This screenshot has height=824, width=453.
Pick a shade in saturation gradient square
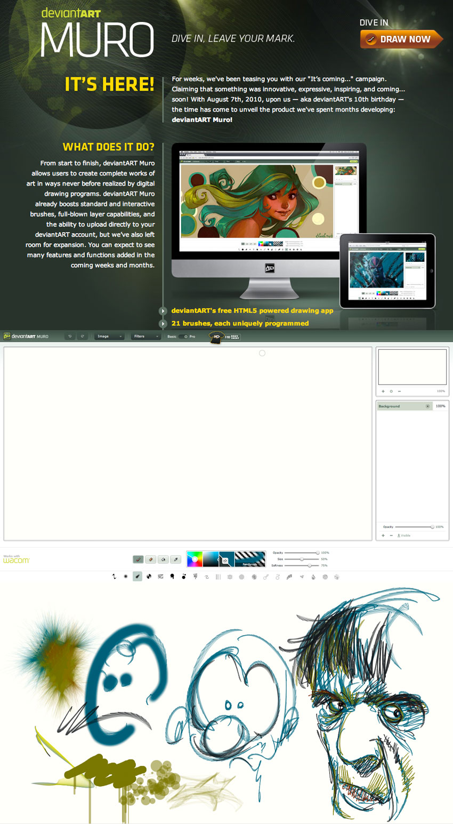coord(211,559)
